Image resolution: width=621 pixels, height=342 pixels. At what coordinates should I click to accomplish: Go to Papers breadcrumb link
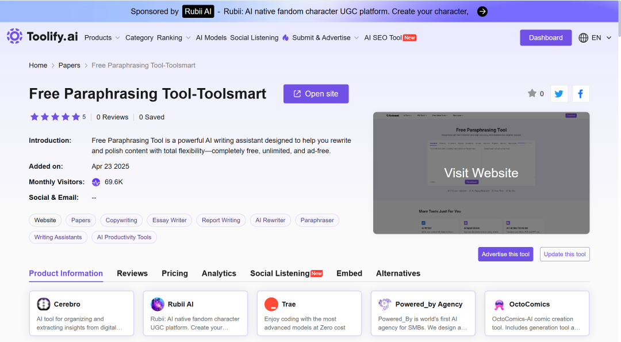click(70, 66)
